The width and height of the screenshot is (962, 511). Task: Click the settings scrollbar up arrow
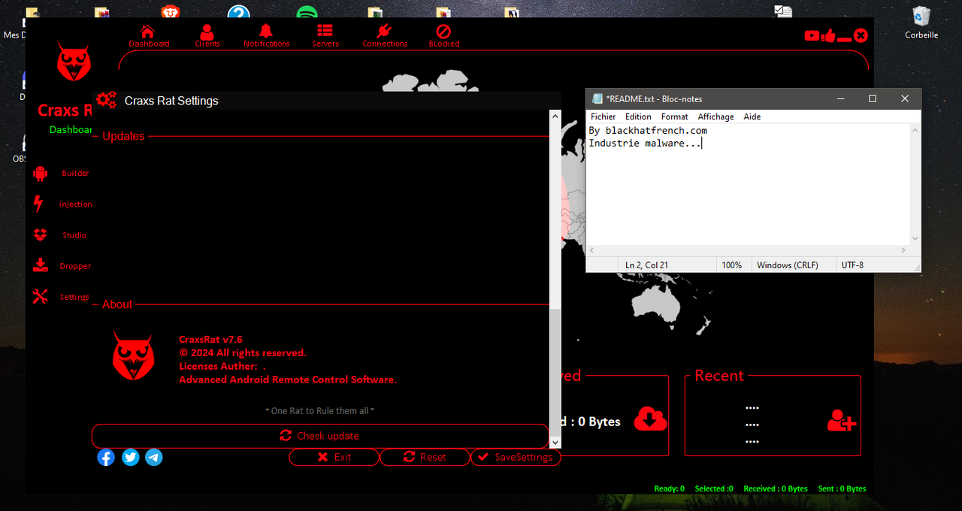pos(555,116)
